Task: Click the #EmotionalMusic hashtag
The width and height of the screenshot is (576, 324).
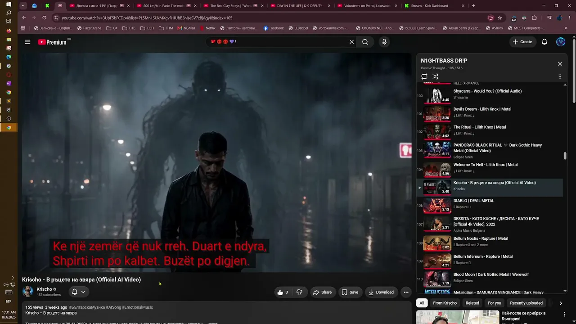Action: coord(137,307)
